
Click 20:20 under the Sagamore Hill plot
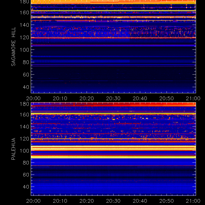(87, 98)
